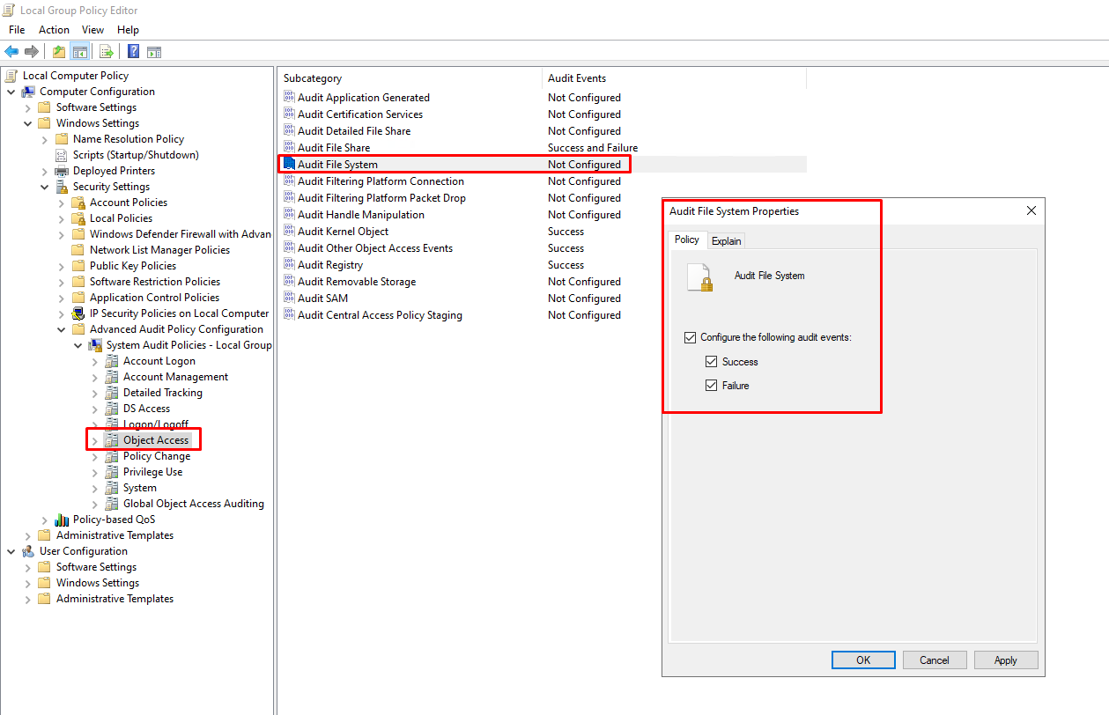Click the Audit SAM row icon
The height and width of the screenshot is (715, 1109).
pos(289,299)
